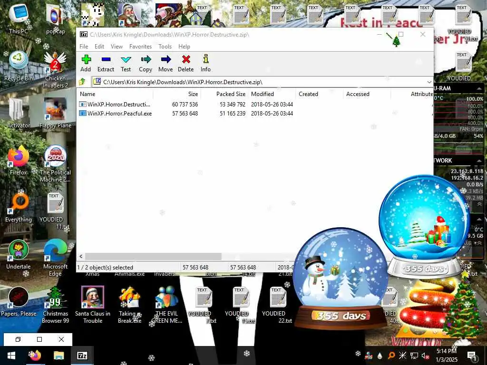
Task: Click the '1 / 2 object(s) selected' status text
Action: tap(105, 268)
